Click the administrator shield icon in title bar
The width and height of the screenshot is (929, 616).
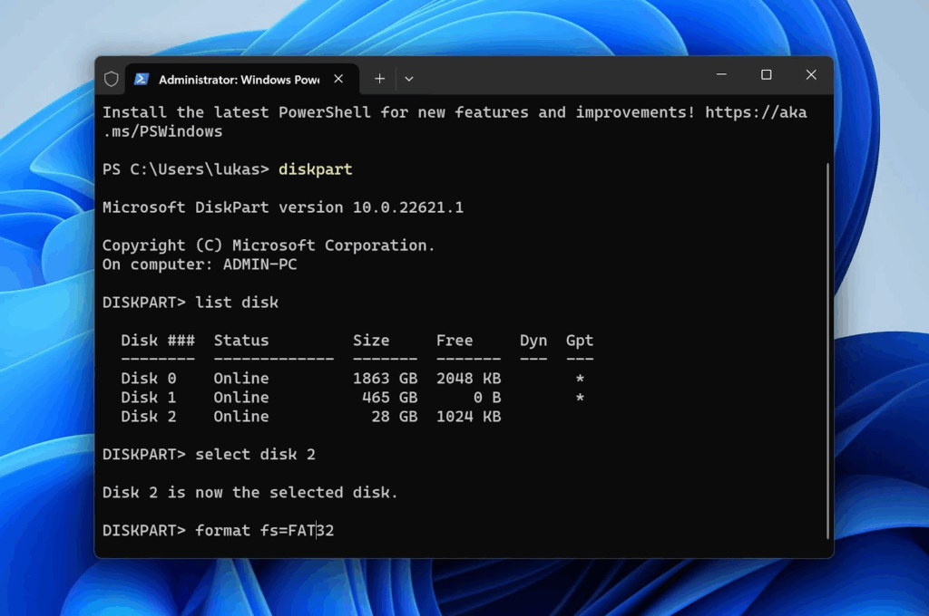coord(112,79)
